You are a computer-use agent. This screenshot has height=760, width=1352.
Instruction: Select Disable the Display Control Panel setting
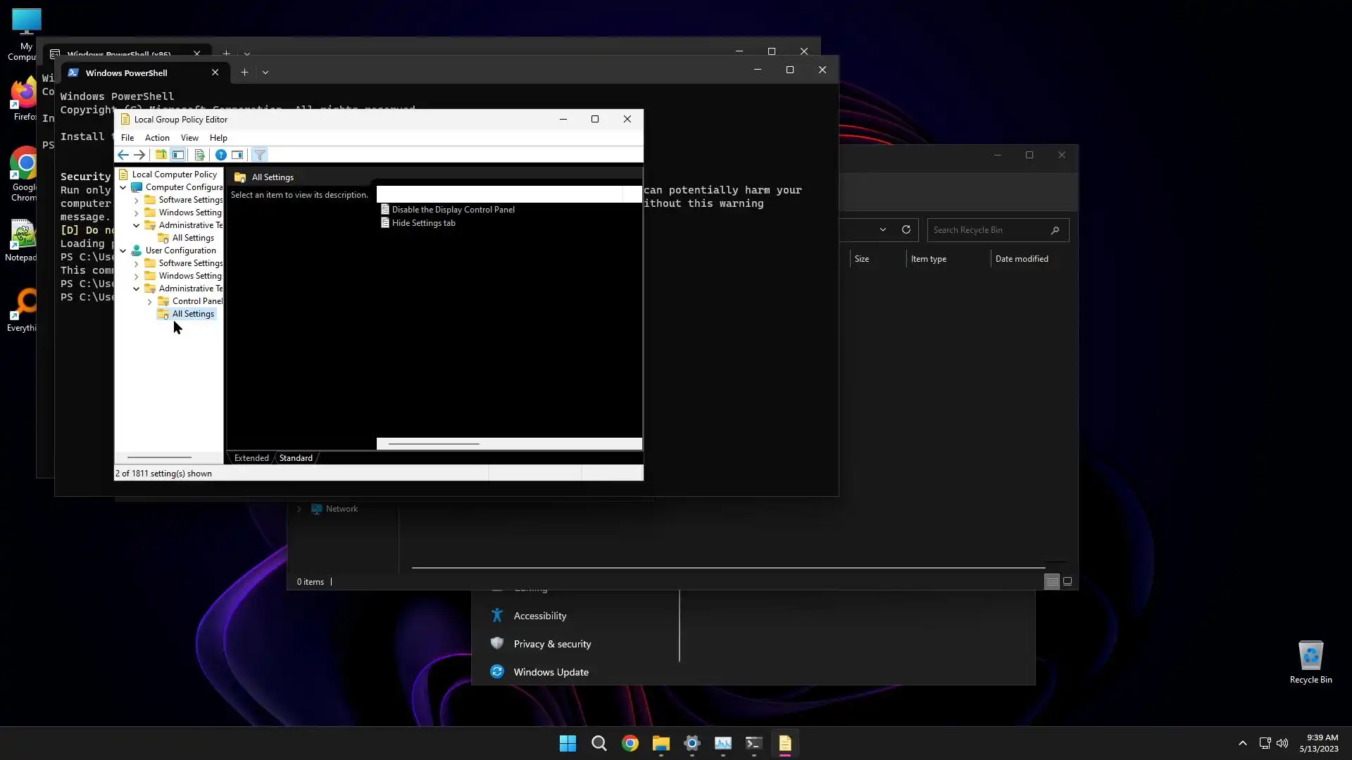pos(453,210)
